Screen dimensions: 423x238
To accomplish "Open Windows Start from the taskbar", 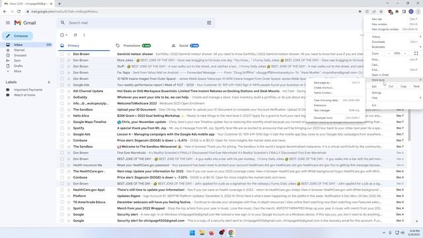I will pyautogui.click(x=192, y=233).
